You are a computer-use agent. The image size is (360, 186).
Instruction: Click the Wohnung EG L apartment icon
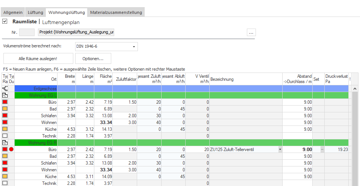point(5,95)
